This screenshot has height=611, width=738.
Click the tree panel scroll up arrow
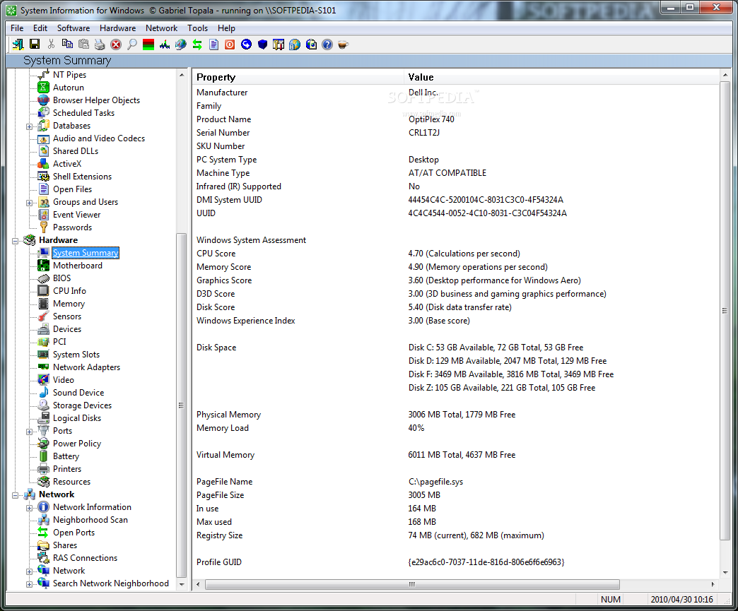182,75
